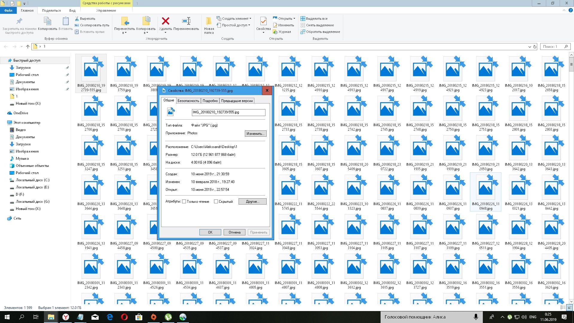
Task: Click the Copy (Копировать) clipboard icon
Action: (x=47, y=22)
